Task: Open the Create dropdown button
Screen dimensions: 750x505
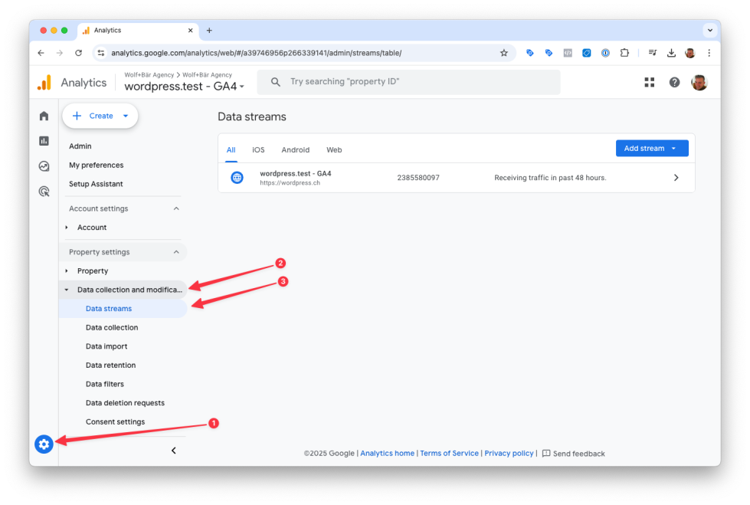Action: pos(100,116)
